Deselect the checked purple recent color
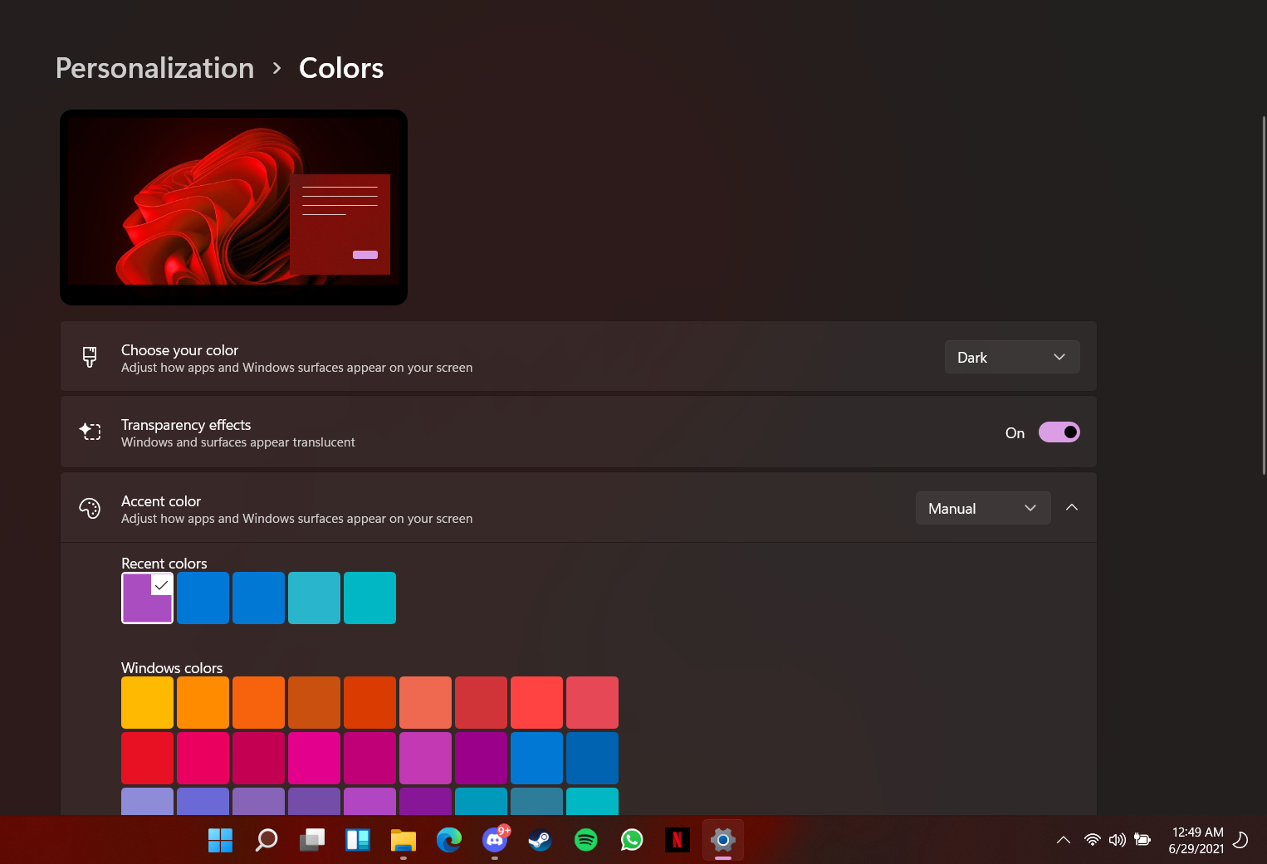The height and width of the screenshot is (864, 1267). [147, 598]
